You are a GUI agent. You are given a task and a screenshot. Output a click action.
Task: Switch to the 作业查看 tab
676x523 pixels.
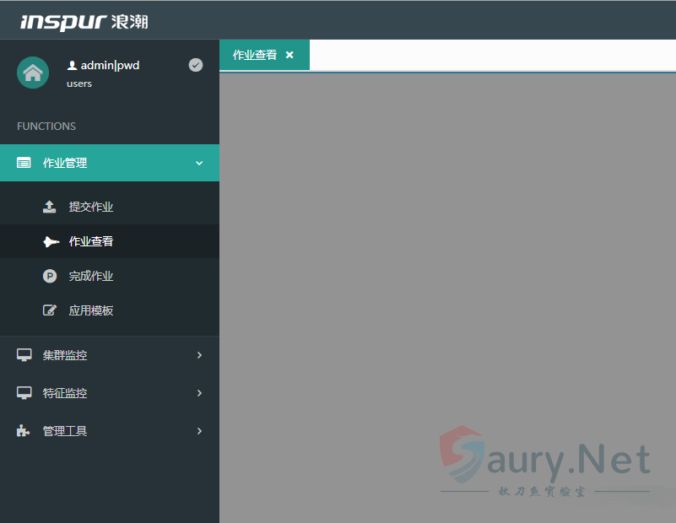click(x=254, y=55)
